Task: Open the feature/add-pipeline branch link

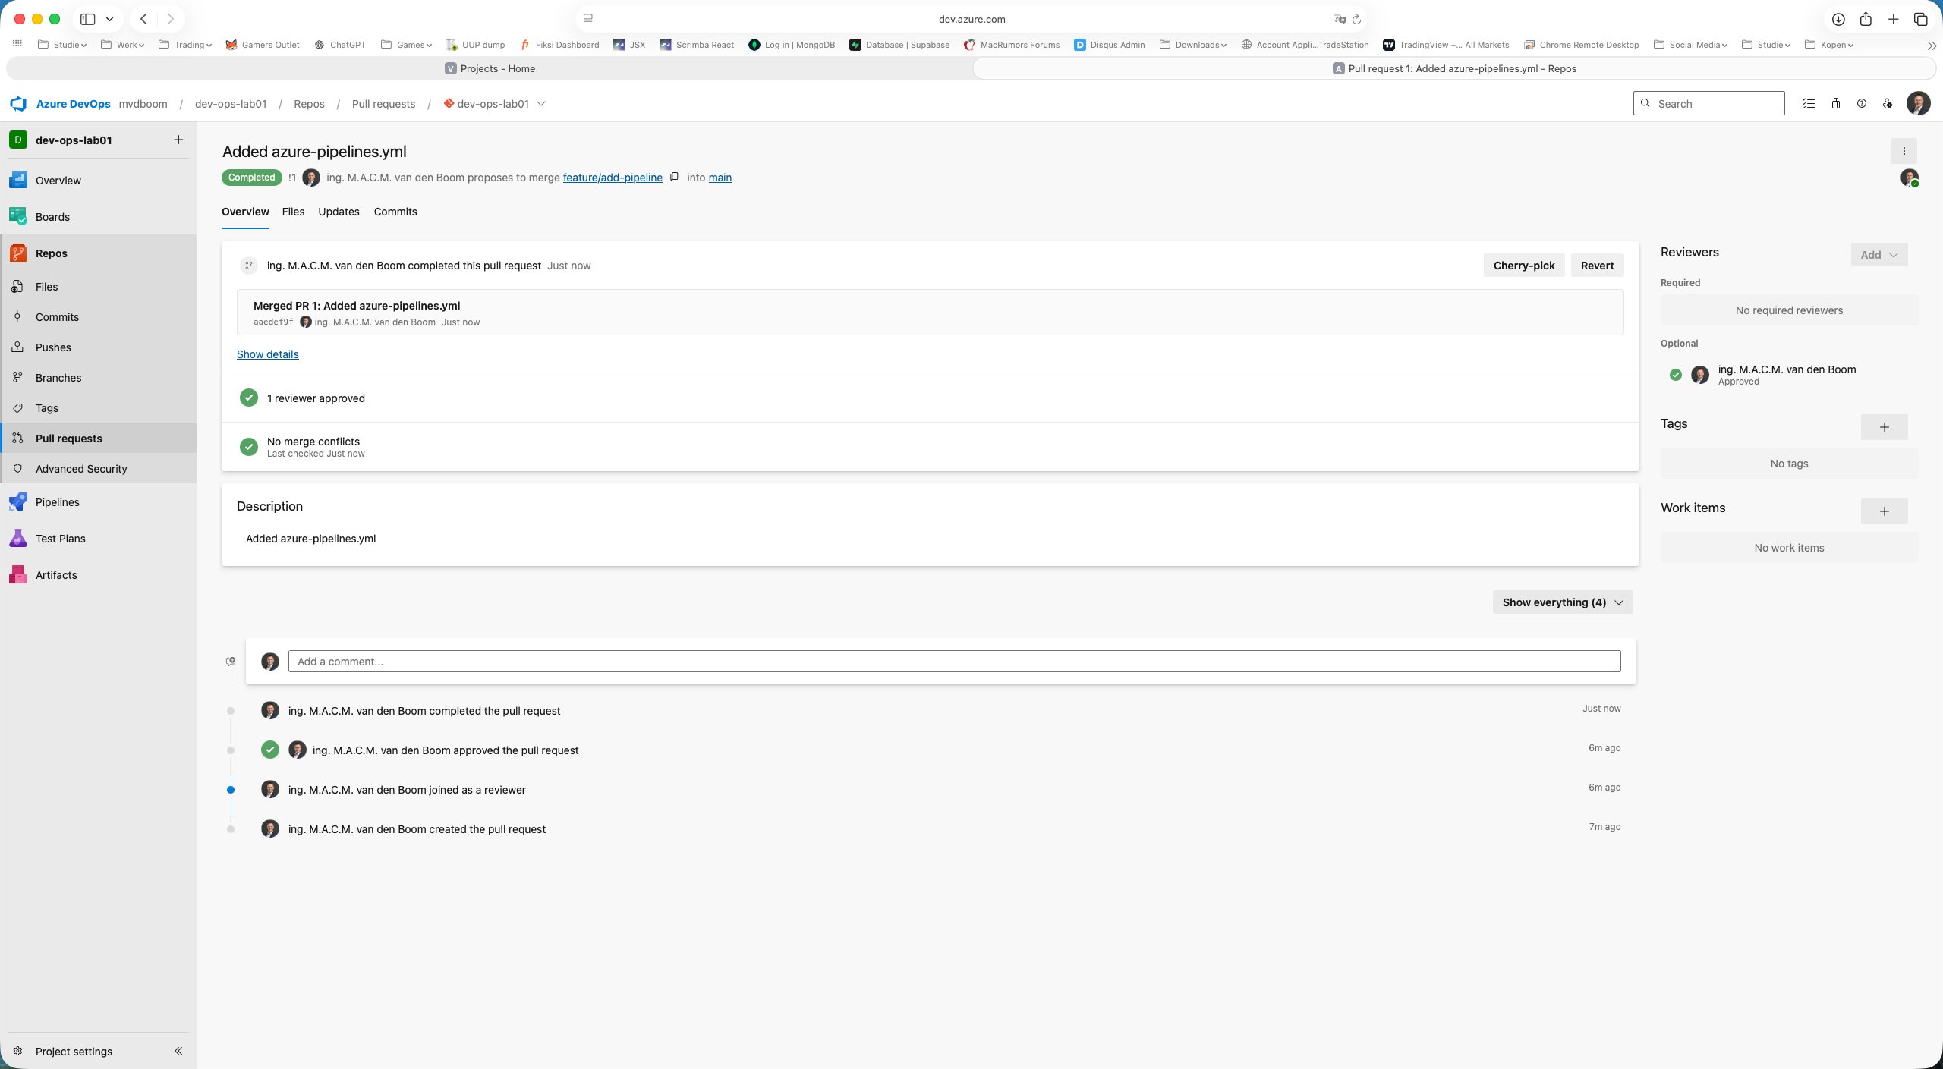Action: coord(613,177)
